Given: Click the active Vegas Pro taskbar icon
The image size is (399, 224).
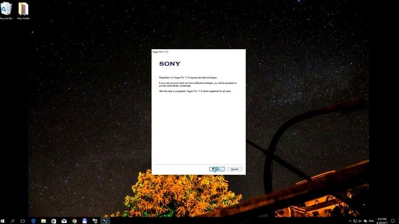Looking at the screenshot, I should point(105,221).
